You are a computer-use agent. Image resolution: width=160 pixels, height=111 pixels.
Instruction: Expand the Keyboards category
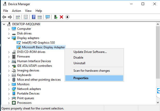[9, 75]
